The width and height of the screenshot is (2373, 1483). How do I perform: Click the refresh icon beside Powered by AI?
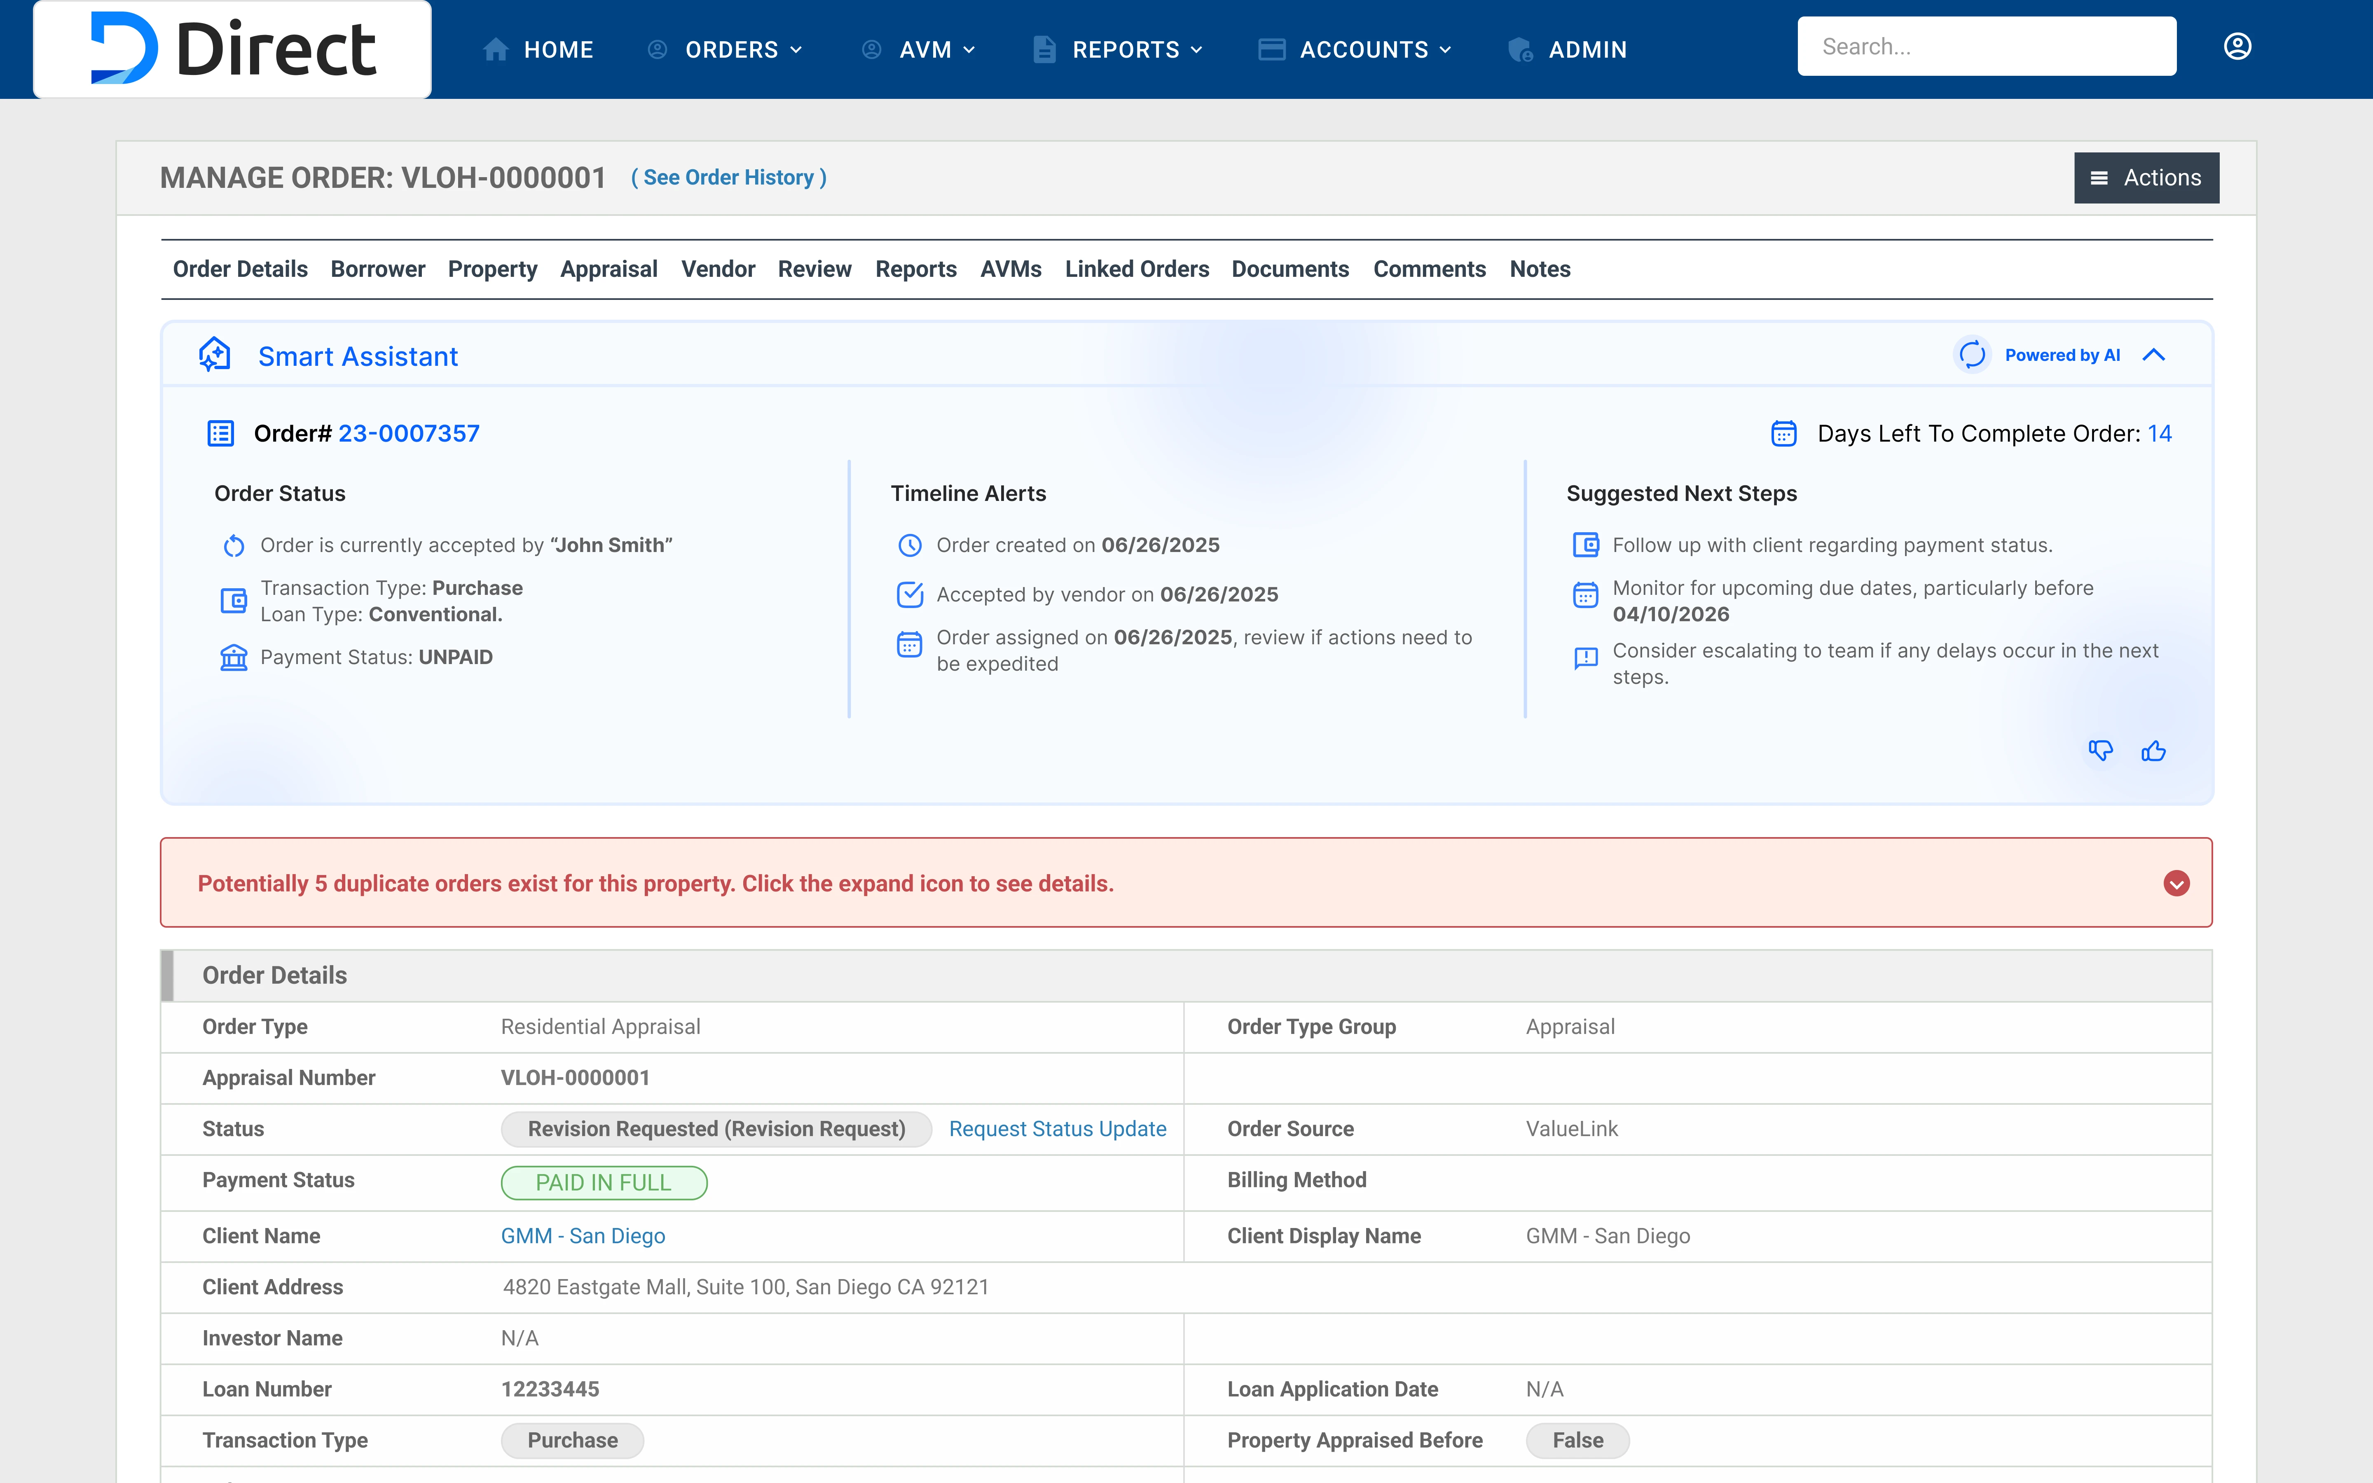(x=1972, y=355)
